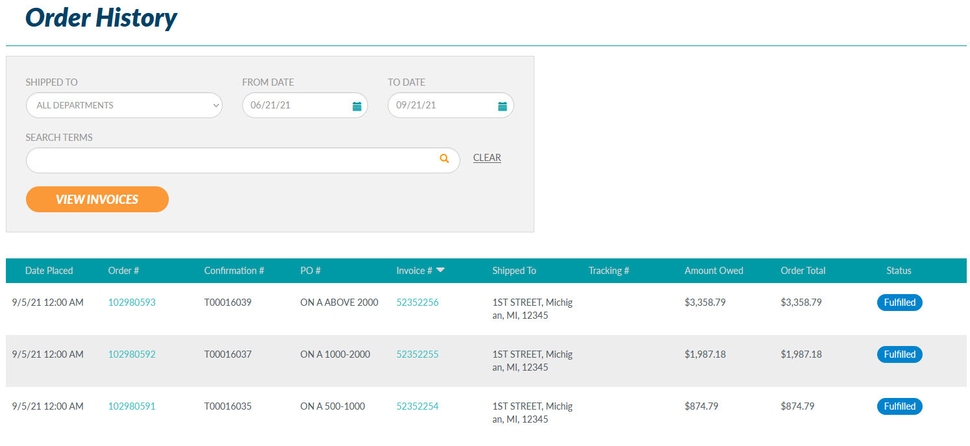
Task: Select confirmation number T00016039
Action: (228, 303)
